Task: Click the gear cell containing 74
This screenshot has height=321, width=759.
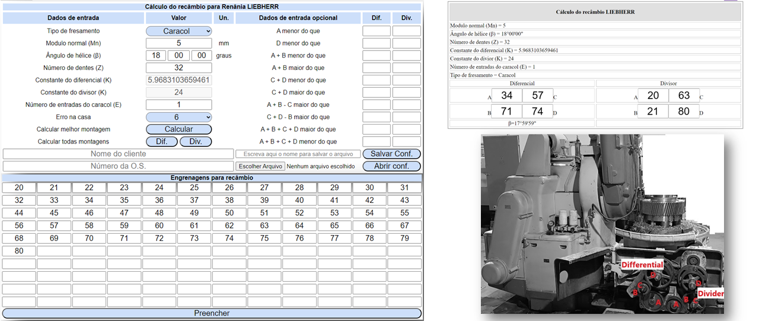Action: tap(229, 239)
